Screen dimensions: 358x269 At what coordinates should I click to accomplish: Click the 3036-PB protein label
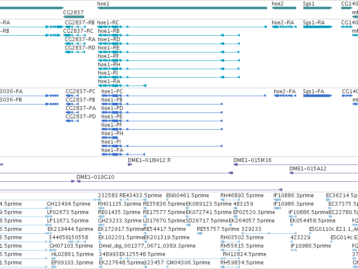click(x=11, y=100)
